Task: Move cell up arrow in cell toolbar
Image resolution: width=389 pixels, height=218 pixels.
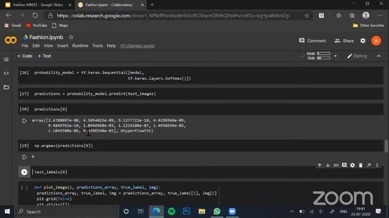Action: coord(320,165)
